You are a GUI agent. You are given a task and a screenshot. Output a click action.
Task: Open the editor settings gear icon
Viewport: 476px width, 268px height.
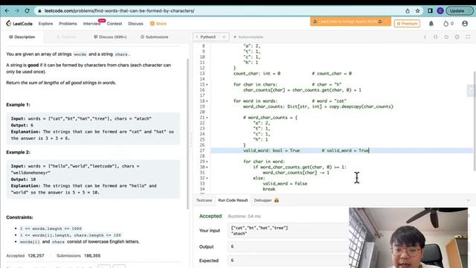[x=457, y=36]
